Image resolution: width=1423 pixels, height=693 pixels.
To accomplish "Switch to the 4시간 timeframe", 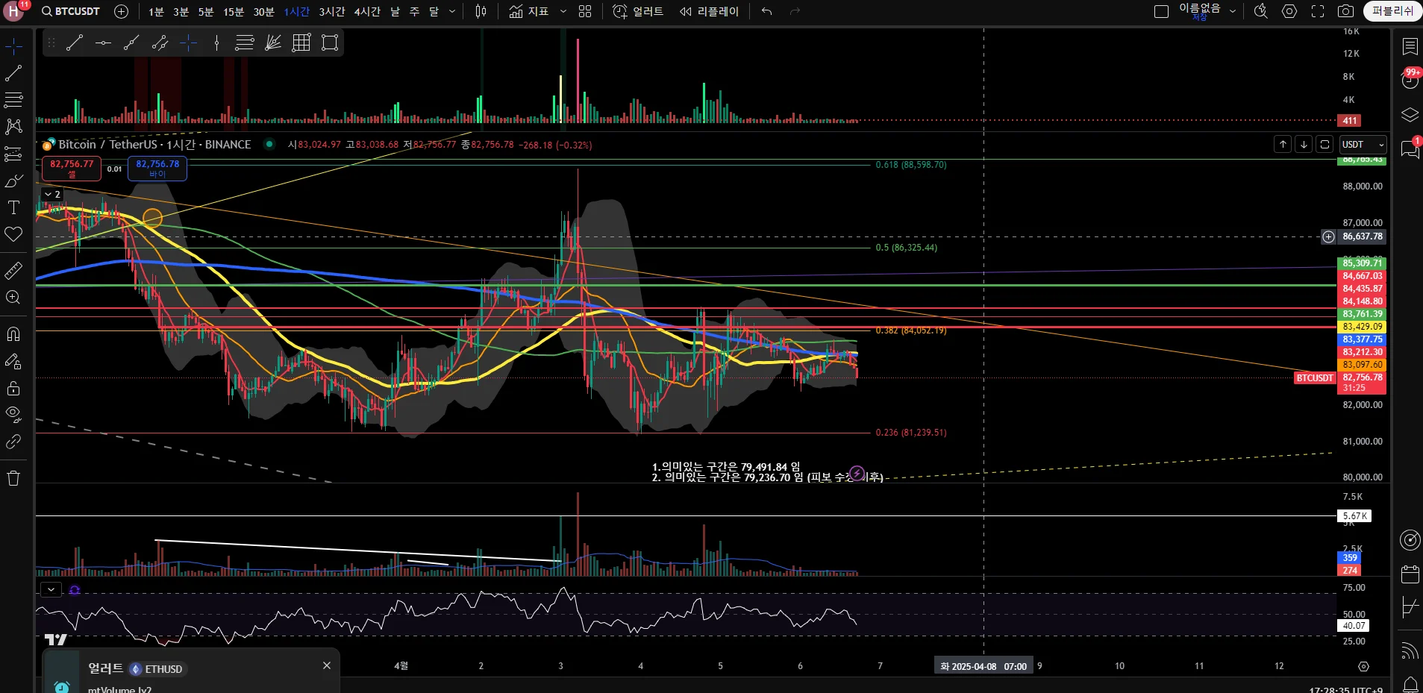I will coord(367,11).
